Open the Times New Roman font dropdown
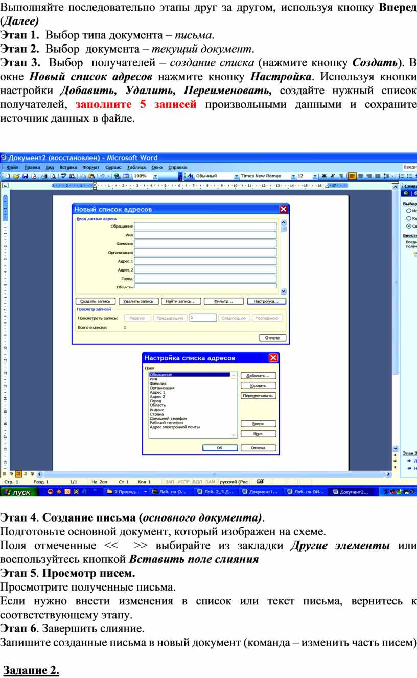The height and width of the screenshot is (678, 417). click(x=293, y=176)
